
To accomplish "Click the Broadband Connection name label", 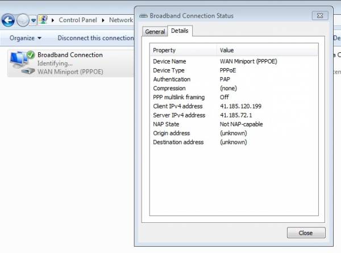I will pos(70,54).
